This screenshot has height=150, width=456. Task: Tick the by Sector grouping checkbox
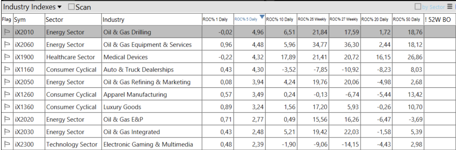pyautogui.click(x=418, y=7)
